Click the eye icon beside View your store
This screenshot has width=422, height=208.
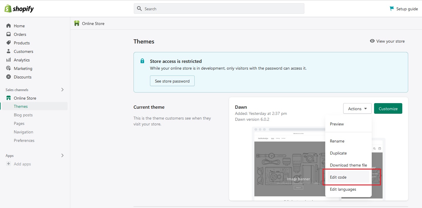tap(372, 41)
